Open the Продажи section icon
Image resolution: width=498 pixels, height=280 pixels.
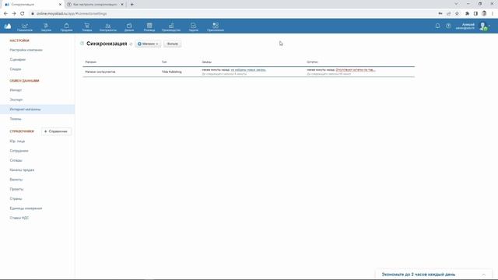pyautogui.click(x=66, y=27)
